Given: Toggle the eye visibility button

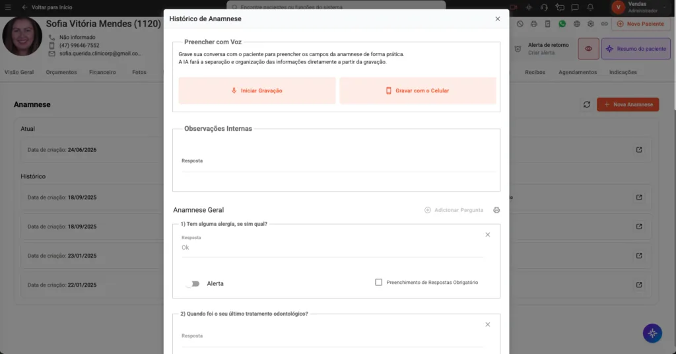Looking at the screenshot, I should (x=588, y=49).
